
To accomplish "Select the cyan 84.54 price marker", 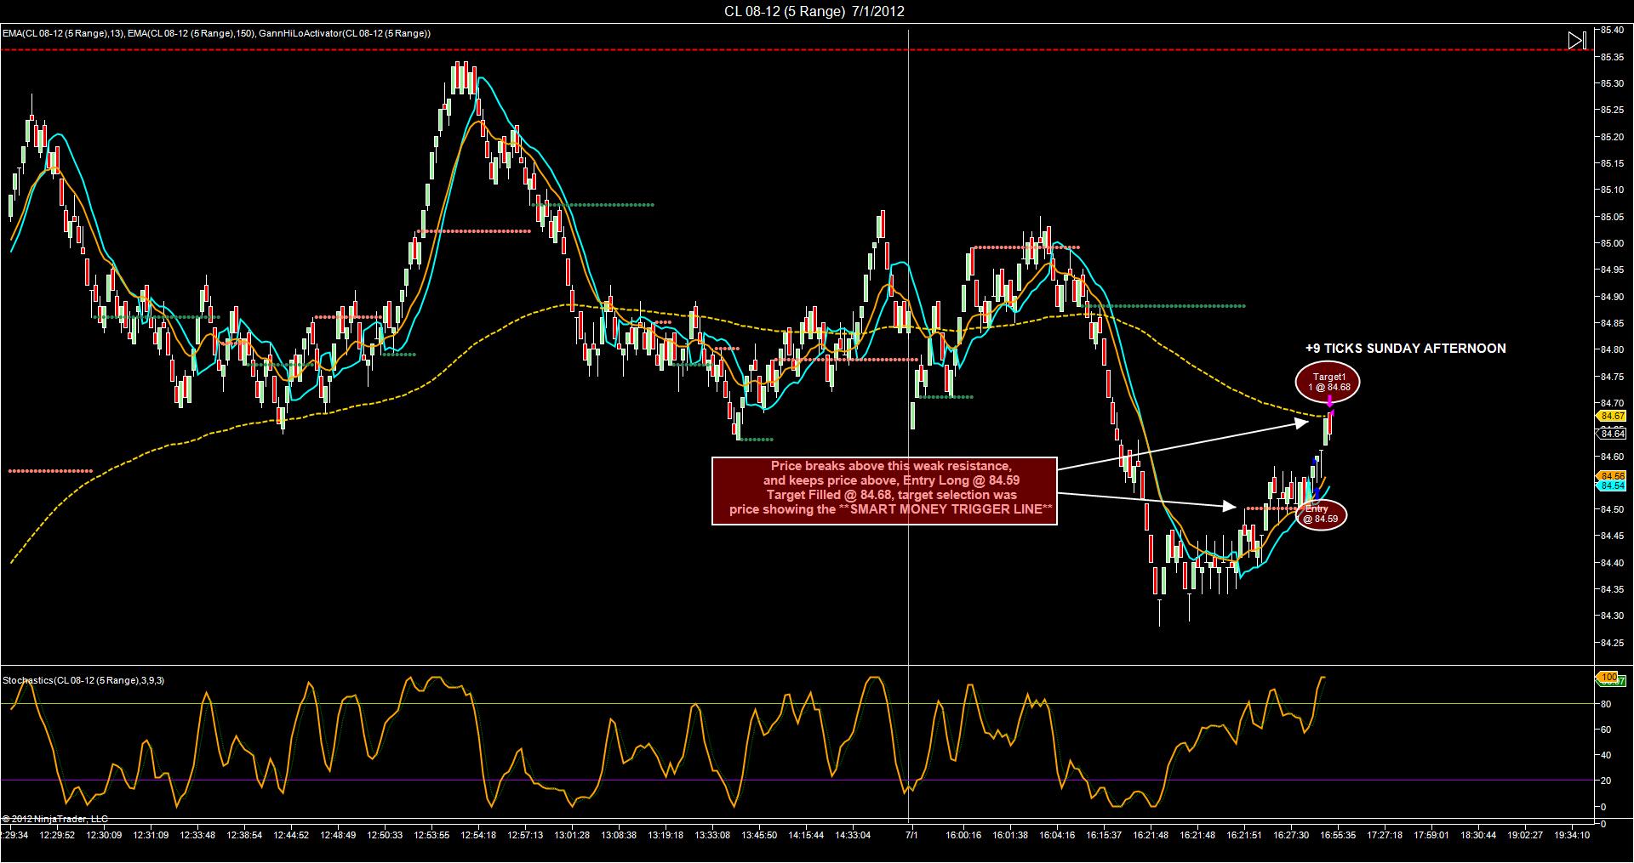I will [x=1613, y=485].
